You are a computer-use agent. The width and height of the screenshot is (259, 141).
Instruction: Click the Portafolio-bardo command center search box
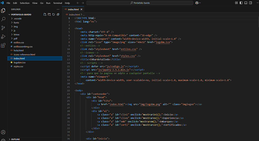click(x=140, y=3)
